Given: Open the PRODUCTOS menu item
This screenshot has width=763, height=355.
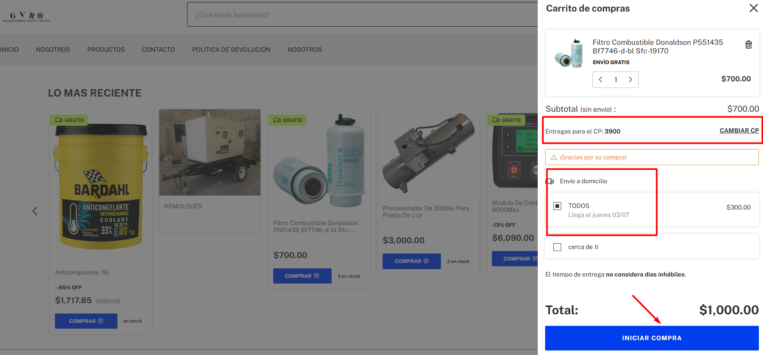Looking at the screenshot, I should click(106, 50).
